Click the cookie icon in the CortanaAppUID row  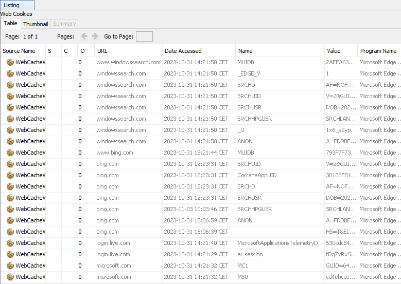pyautogui.click(x=10, y=175)
